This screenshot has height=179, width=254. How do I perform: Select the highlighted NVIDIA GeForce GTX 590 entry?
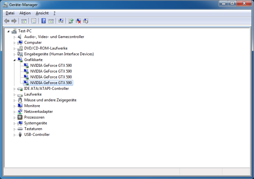pyautogui.click(x=48, y=83)
